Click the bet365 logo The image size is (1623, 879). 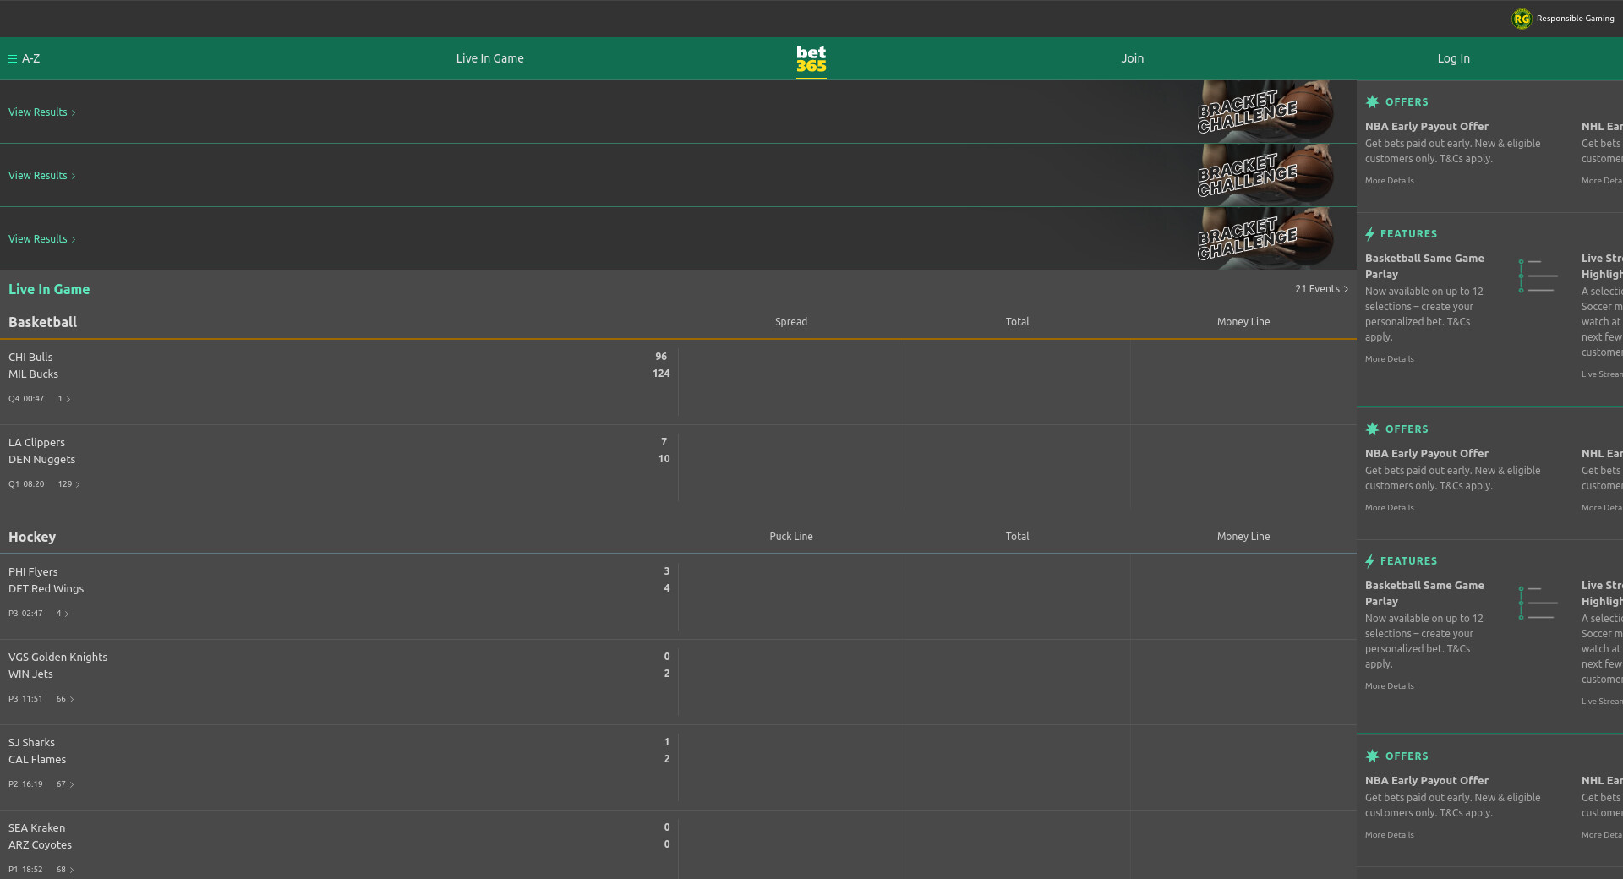811,59
